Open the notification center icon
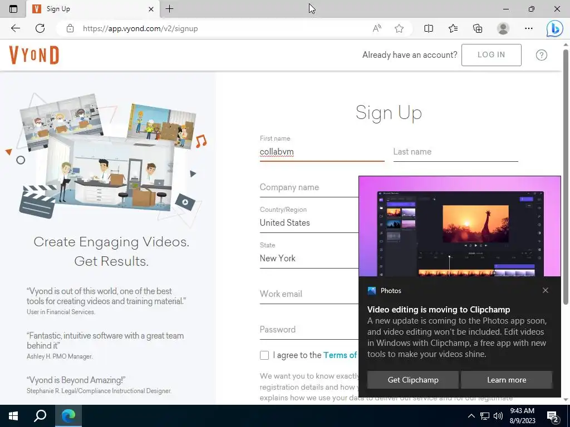The height and width of the screenshot is (427, 570). tap(553, 416)
